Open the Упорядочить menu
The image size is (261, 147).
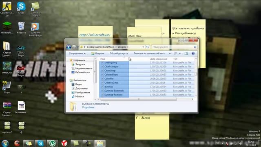pyautogui.click(x=77, y=53)
